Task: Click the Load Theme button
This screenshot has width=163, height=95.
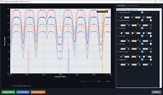Action: click(x=23, y=92)
